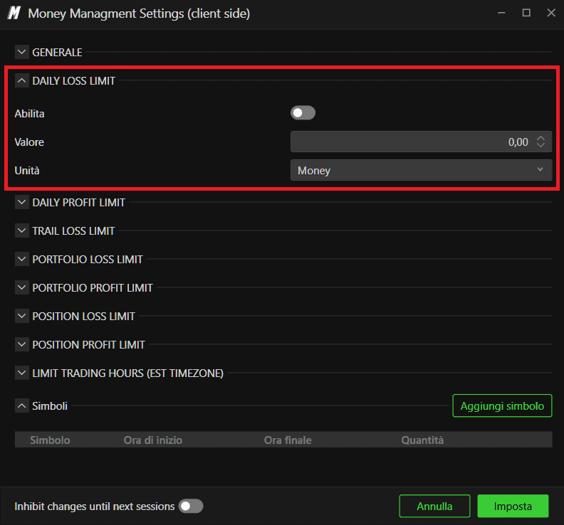
Task: Expand the TRAIL LOSS LIMIT section
Action: tap(21, 230)
